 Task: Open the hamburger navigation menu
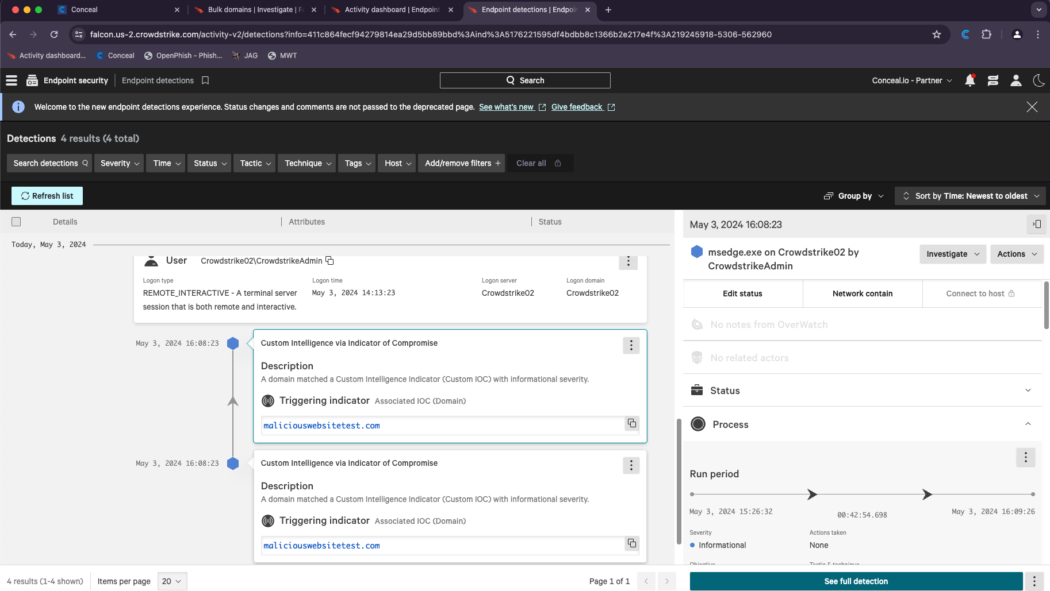12,80
